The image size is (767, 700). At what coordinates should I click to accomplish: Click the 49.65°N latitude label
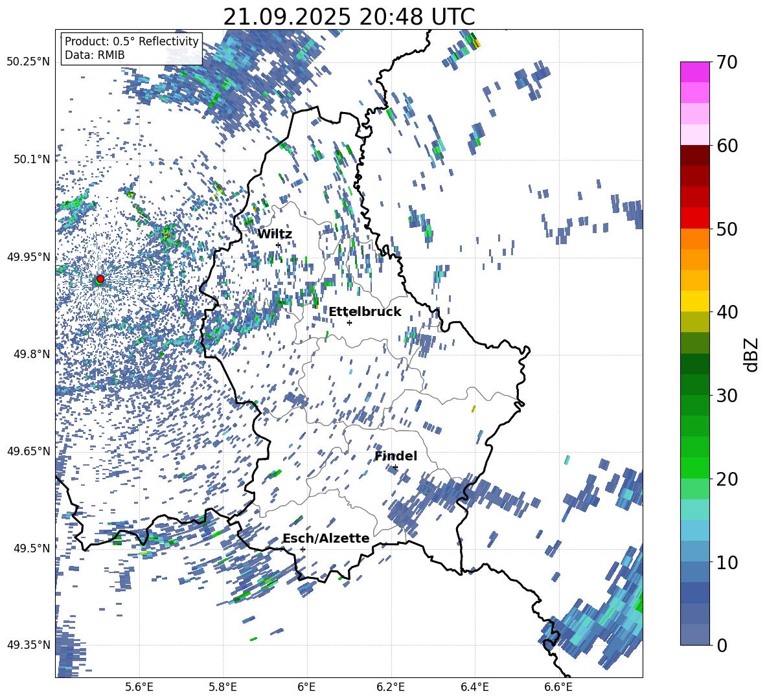click(x=29, y=451)
